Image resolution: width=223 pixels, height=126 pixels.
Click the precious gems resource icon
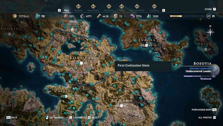point(149,16)
